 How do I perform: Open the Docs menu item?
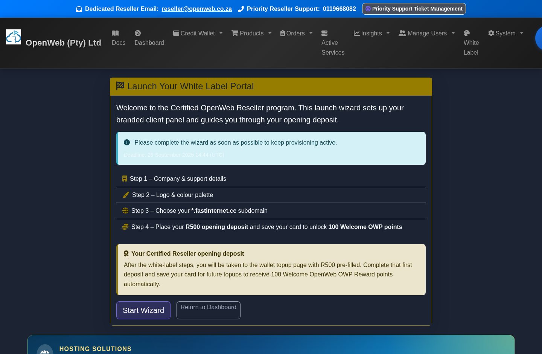pyautogui.click(x=119, y=38)
